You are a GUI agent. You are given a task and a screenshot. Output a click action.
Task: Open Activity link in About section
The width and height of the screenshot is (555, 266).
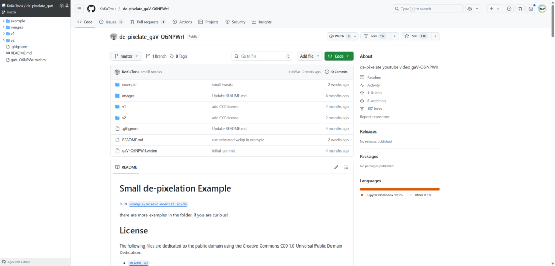(370, 85)
